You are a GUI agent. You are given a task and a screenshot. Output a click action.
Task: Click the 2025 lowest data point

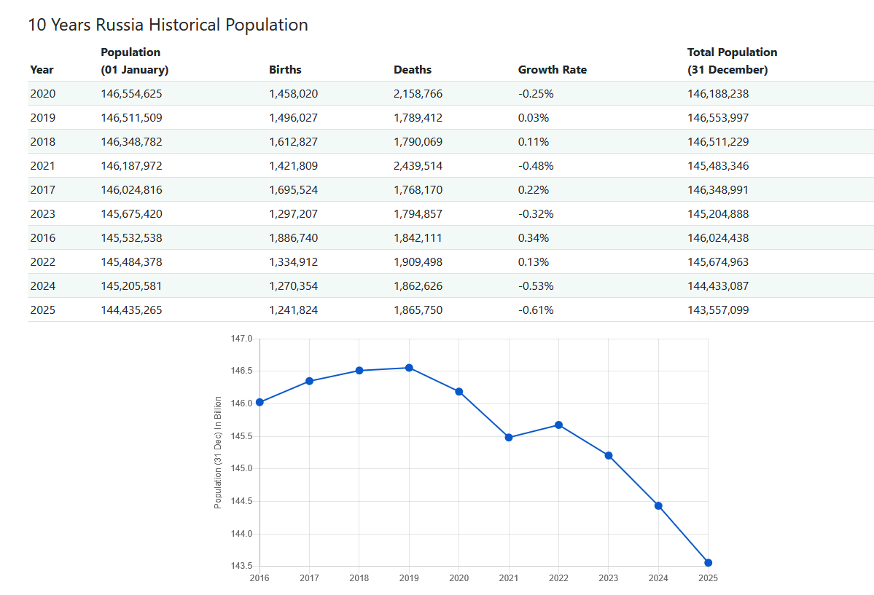pyautogui.click(x=709, y=563)
